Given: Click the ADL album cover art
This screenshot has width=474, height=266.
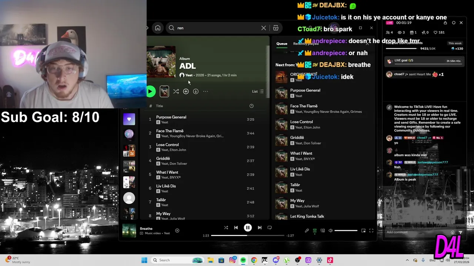Looking at the screenshot, I should [161, 61].
